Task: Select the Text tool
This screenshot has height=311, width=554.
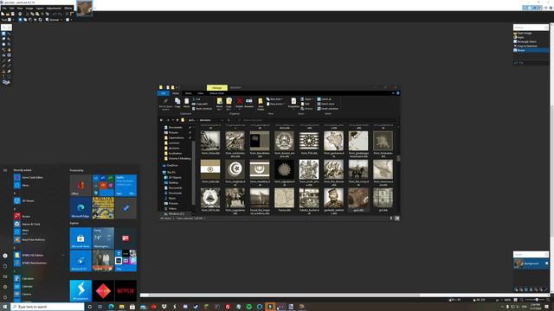Action: point(3,77)
